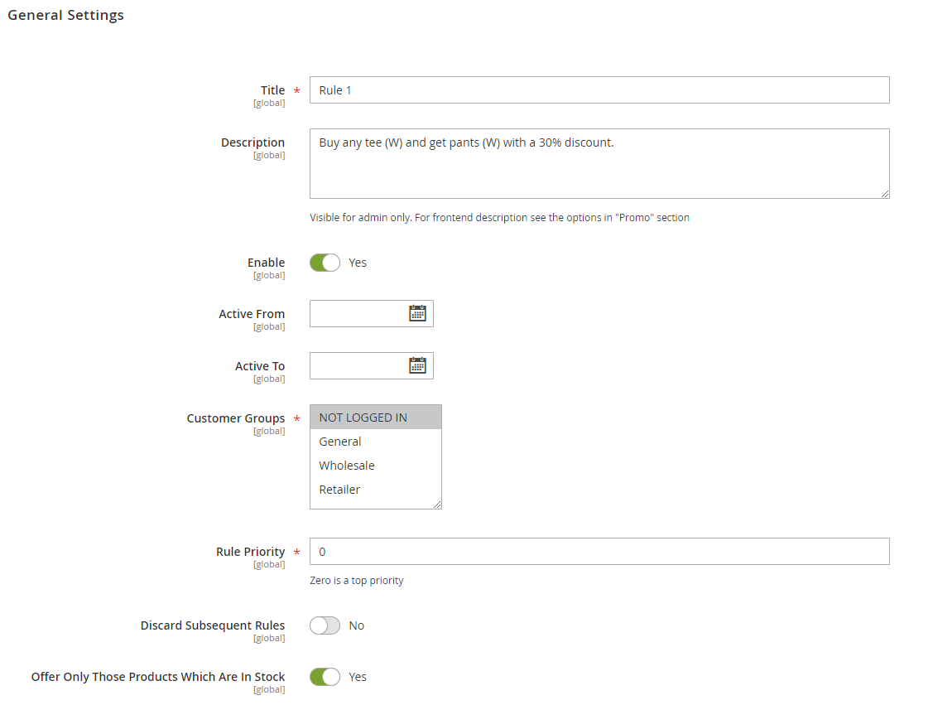Click the Title input field
Screen dimensions: 933x705
(599, 90)
